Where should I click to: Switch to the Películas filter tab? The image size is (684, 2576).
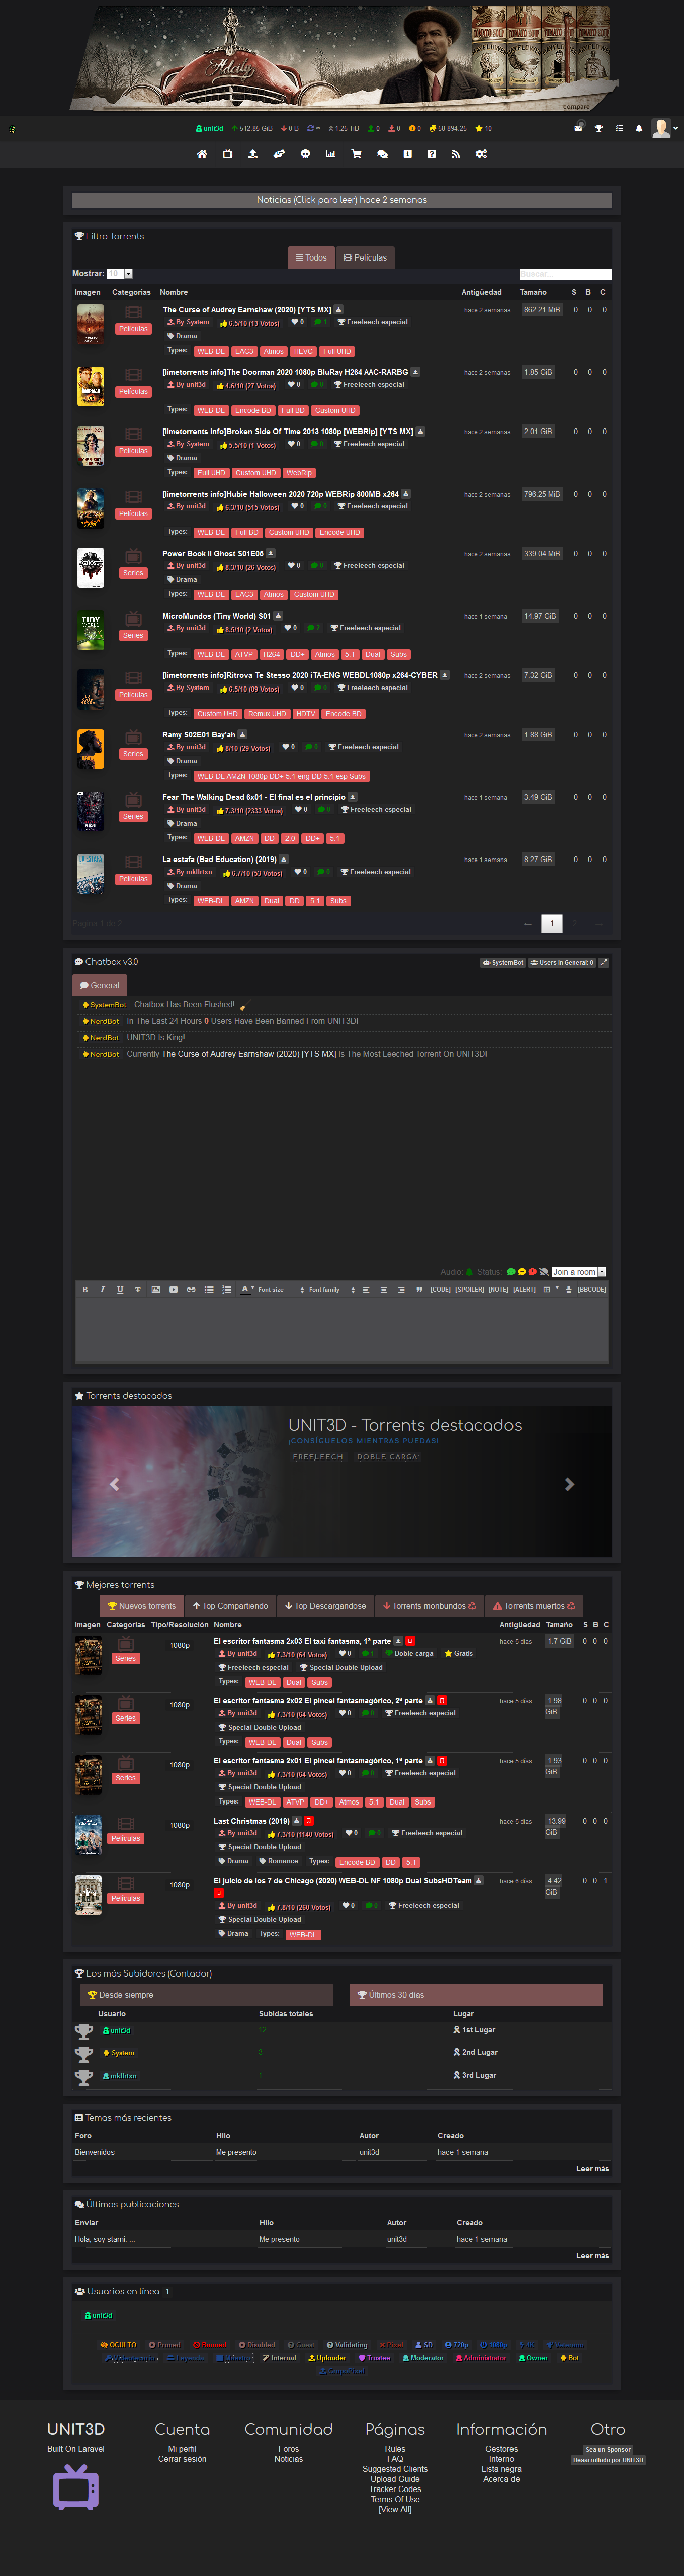(365, 258)
